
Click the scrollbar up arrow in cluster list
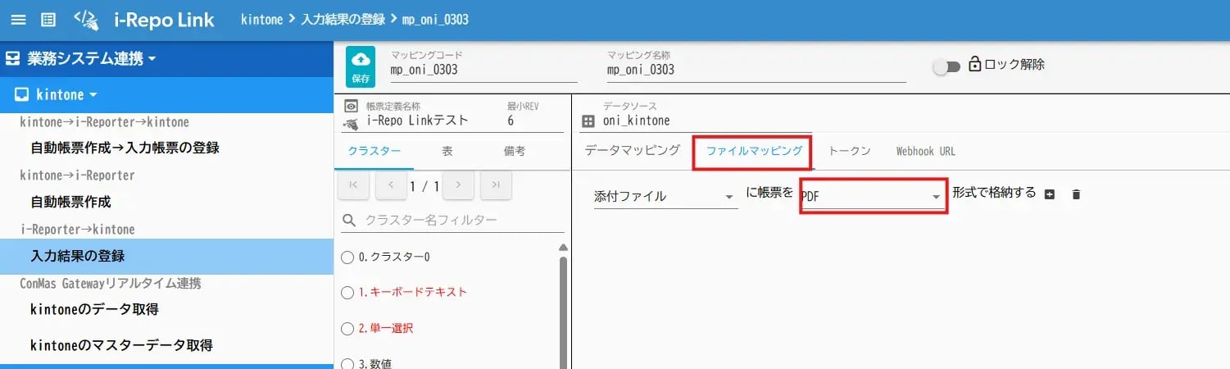562,247
